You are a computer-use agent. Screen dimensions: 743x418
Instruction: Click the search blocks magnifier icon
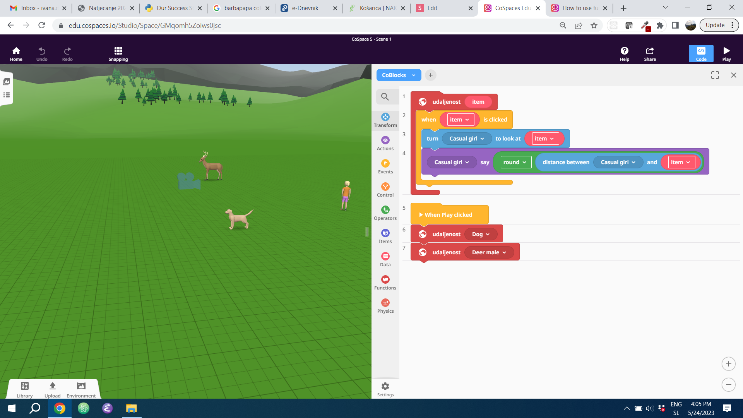tap(385, 97)
